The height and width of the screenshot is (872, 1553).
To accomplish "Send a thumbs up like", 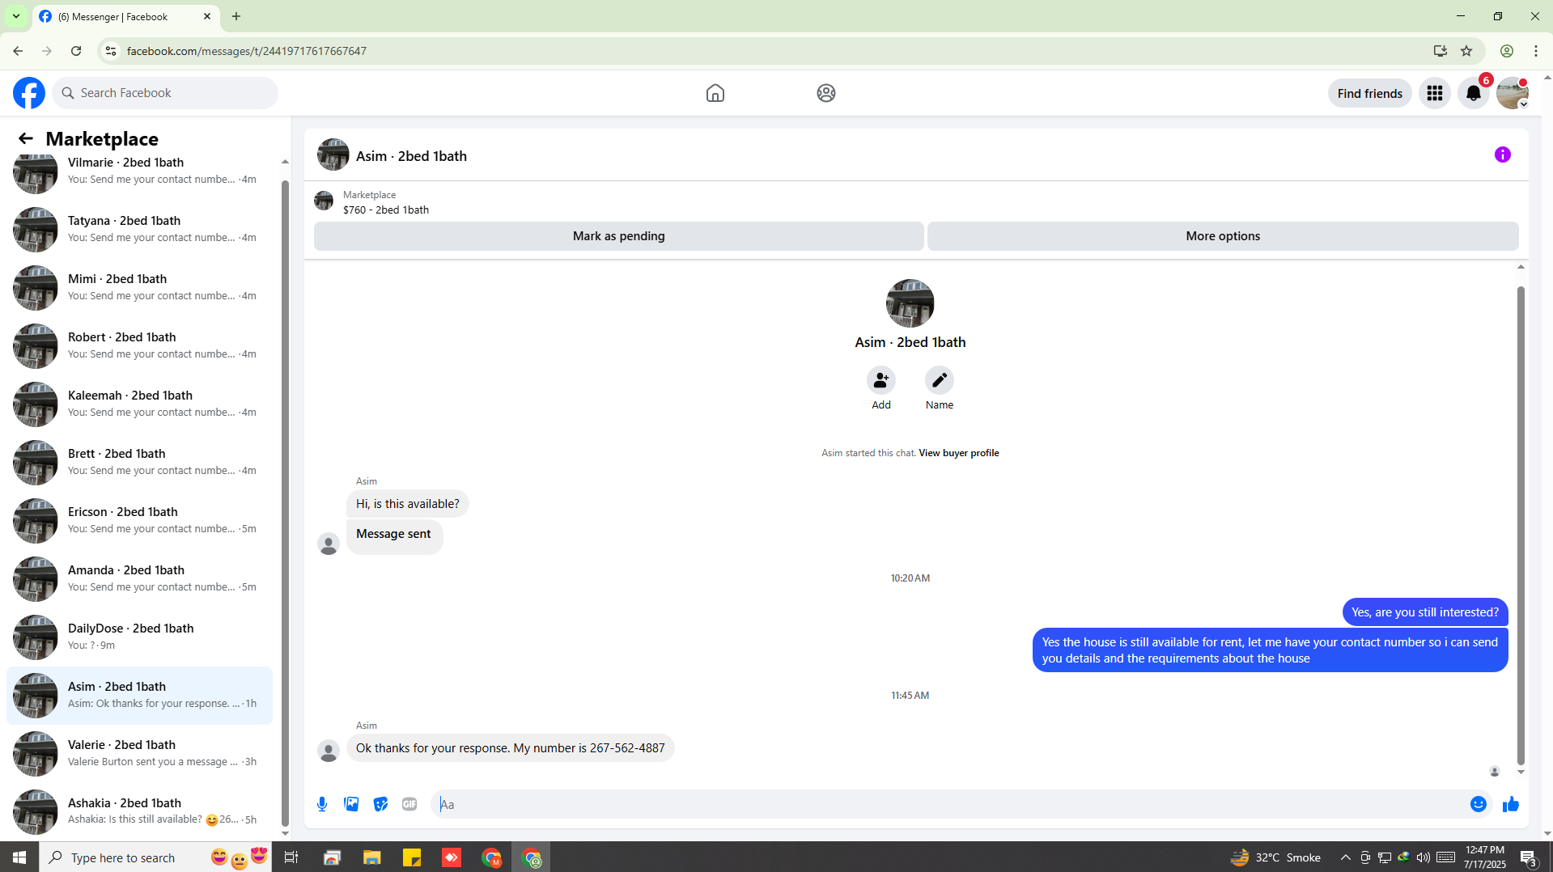I will [1511, 804].
